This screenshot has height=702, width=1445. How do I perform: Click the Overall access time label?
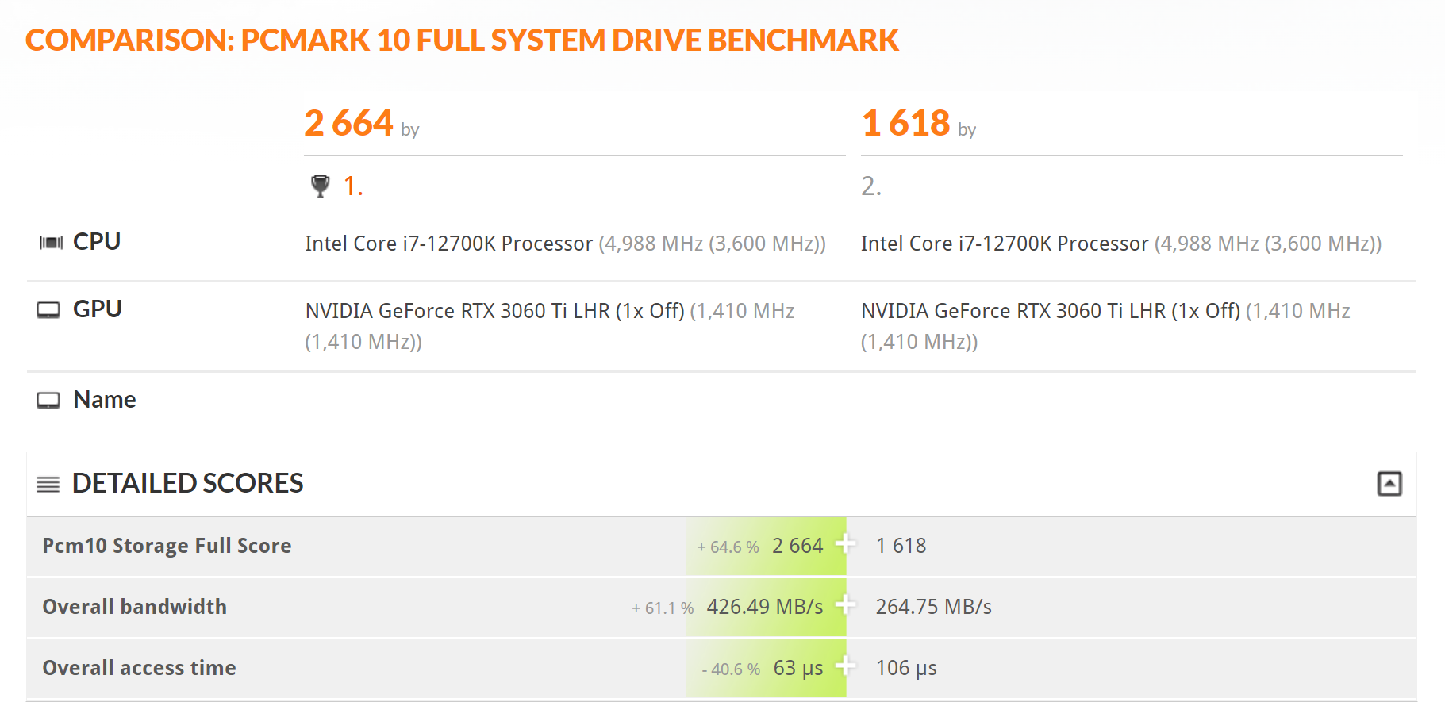(139, 668)
